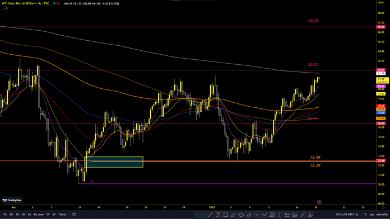Click the go-to-date calendar icon
Viewport: 390px width, 219px height.
pos(74,215)
